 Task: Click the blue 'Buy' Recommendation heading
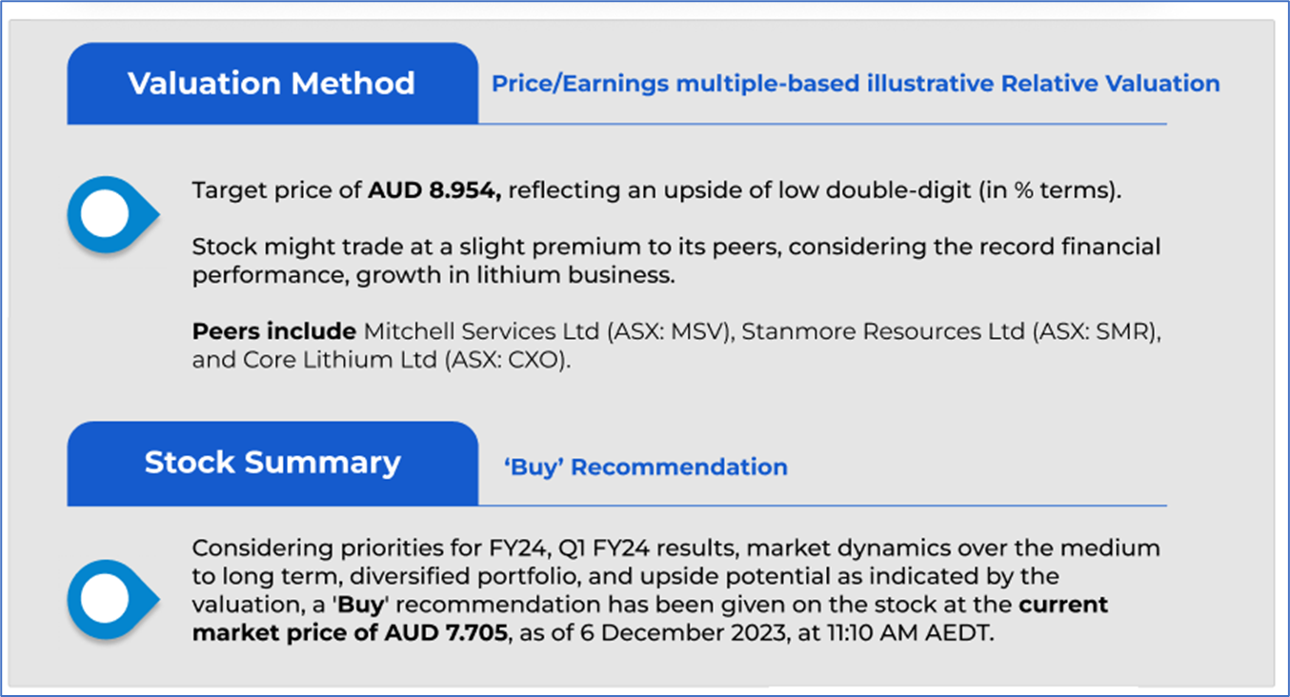point(645,468)
